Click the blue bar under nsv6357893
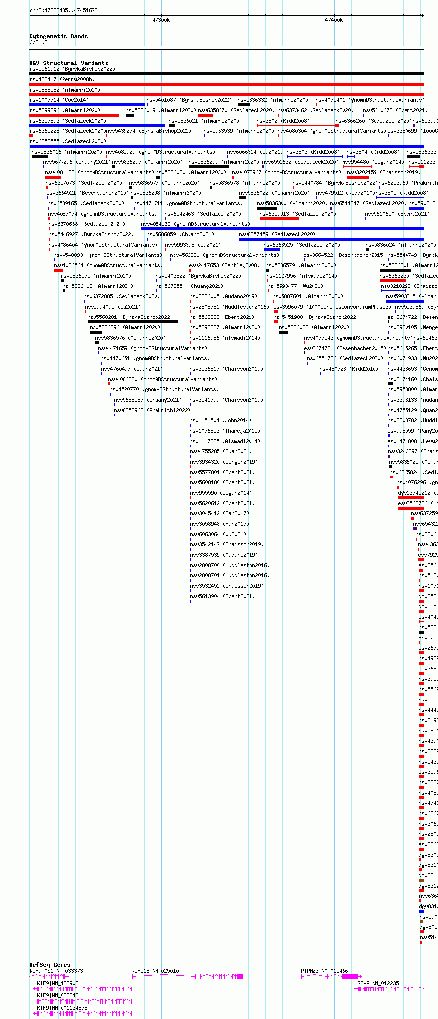This screenshot has width=438, height=1019. point(97,126)
